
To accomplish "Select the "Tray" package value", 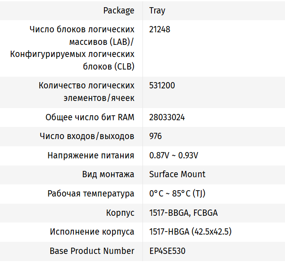I will pyautogui.click(x=157, y=10).
